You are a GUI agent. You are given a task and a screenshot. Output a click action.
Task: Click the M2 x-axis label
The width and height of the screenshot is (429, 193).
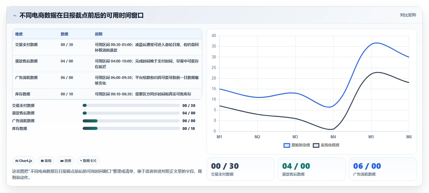tap(257, 137)
